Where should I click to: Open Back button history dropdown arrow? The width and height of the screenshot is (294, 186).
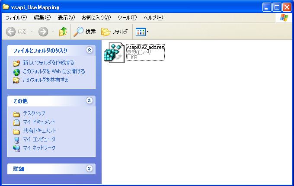pyautogui.click(x=32, y=32)
